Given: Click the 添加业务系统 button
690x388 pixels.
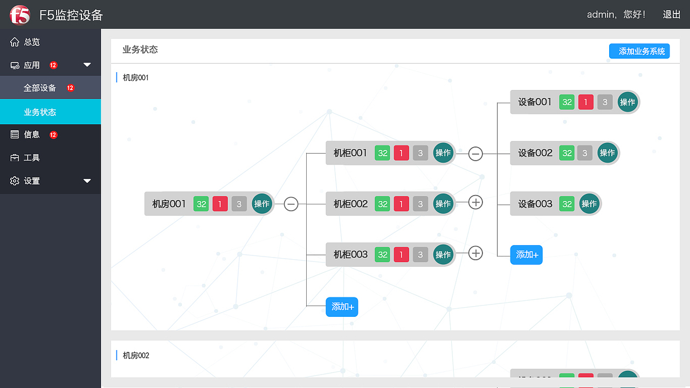Looking at the screenshot, I should 639,51.
